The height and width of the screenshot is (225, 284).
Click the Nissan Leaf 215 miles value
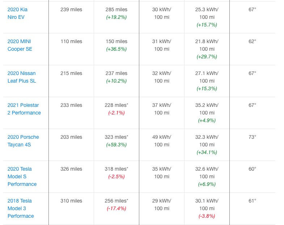tap(71, 73)
